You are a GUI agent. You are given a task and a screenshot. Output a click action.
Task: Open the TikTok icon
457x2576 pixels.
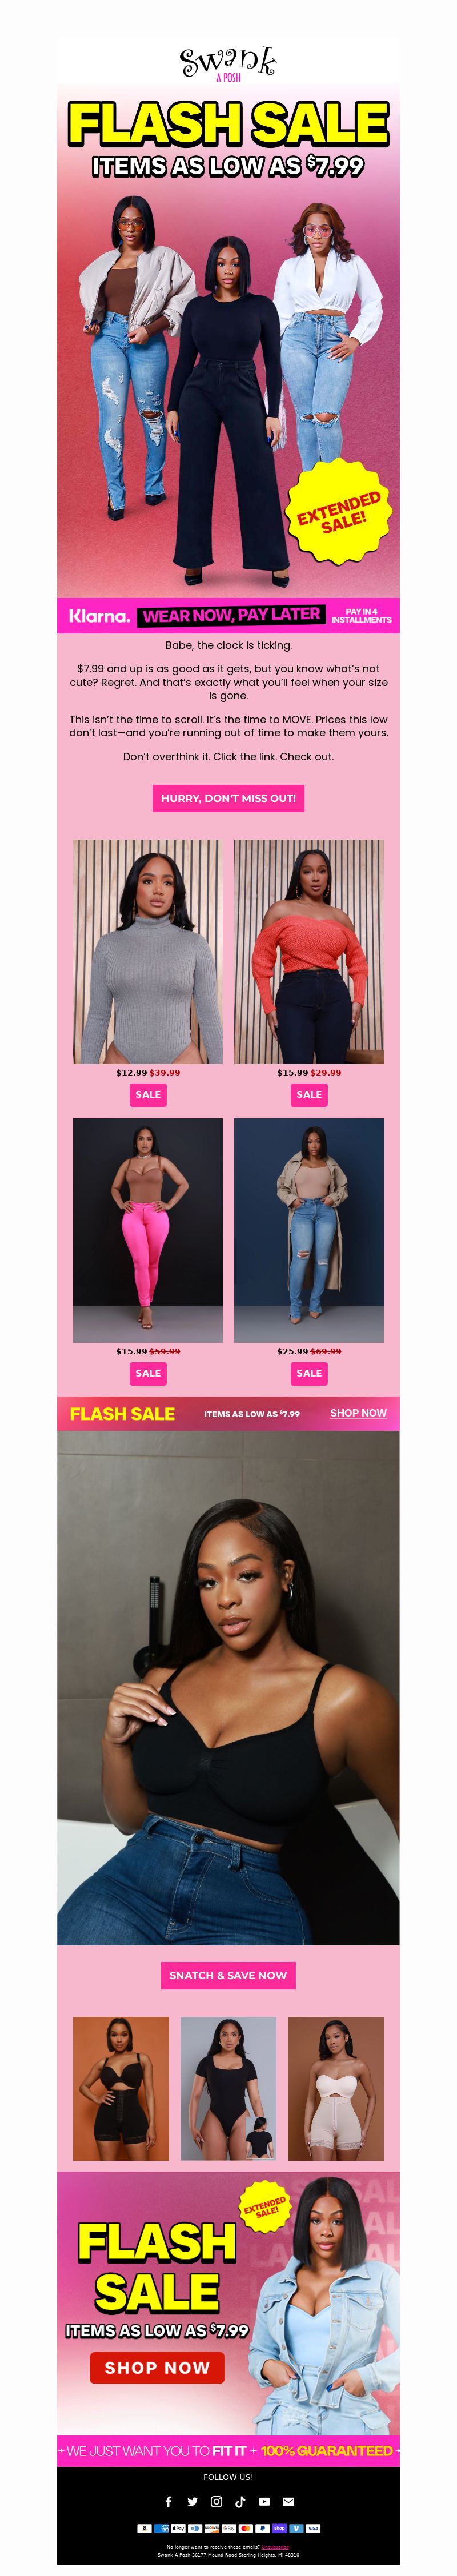[x=240, y=2501]
